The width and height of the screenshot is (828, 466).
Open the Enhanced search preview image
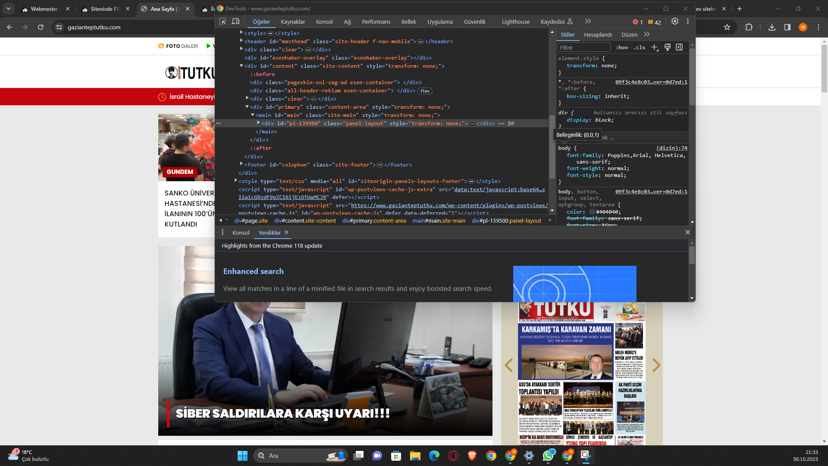coord(575,283)
